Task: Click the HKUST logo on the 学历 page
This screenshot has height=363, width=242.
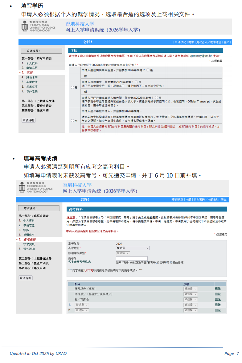Action: pos(38,26)
